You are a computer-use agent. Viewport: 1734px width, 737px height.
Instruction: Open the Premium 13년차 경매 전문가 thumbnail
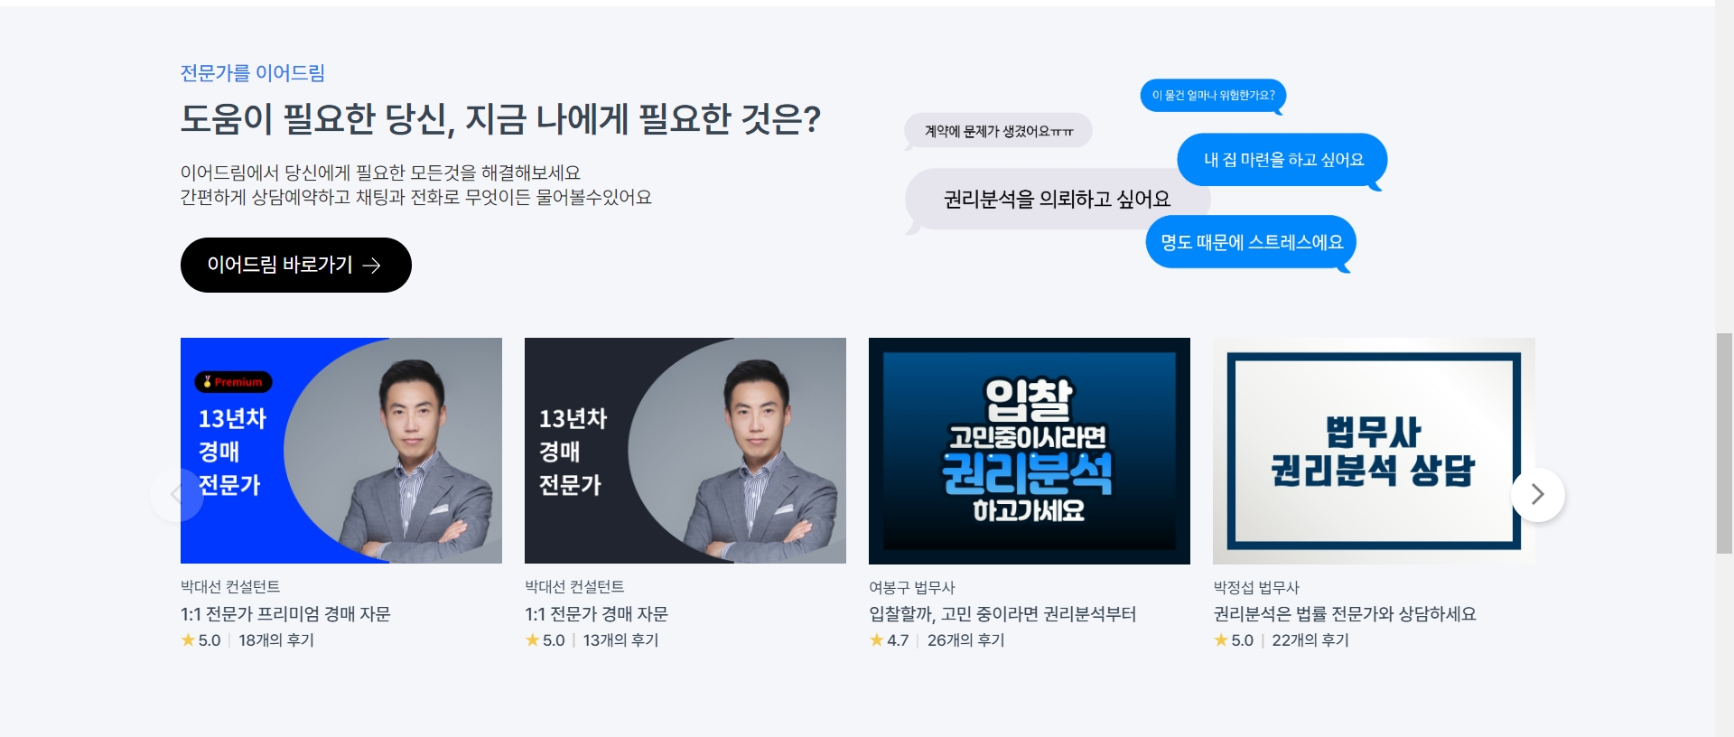click(341, 451)
